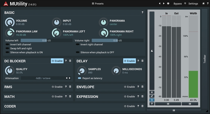210x114 pixels.
Task: Toggle Swap left and right
Action: pos(7,48)
